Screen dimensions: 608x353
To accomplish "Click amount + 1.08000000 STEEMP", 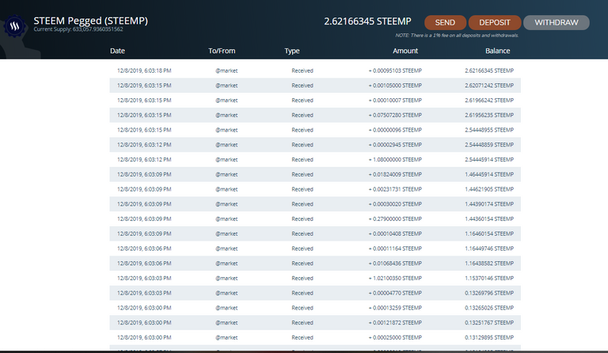I will tap(395, 160).
